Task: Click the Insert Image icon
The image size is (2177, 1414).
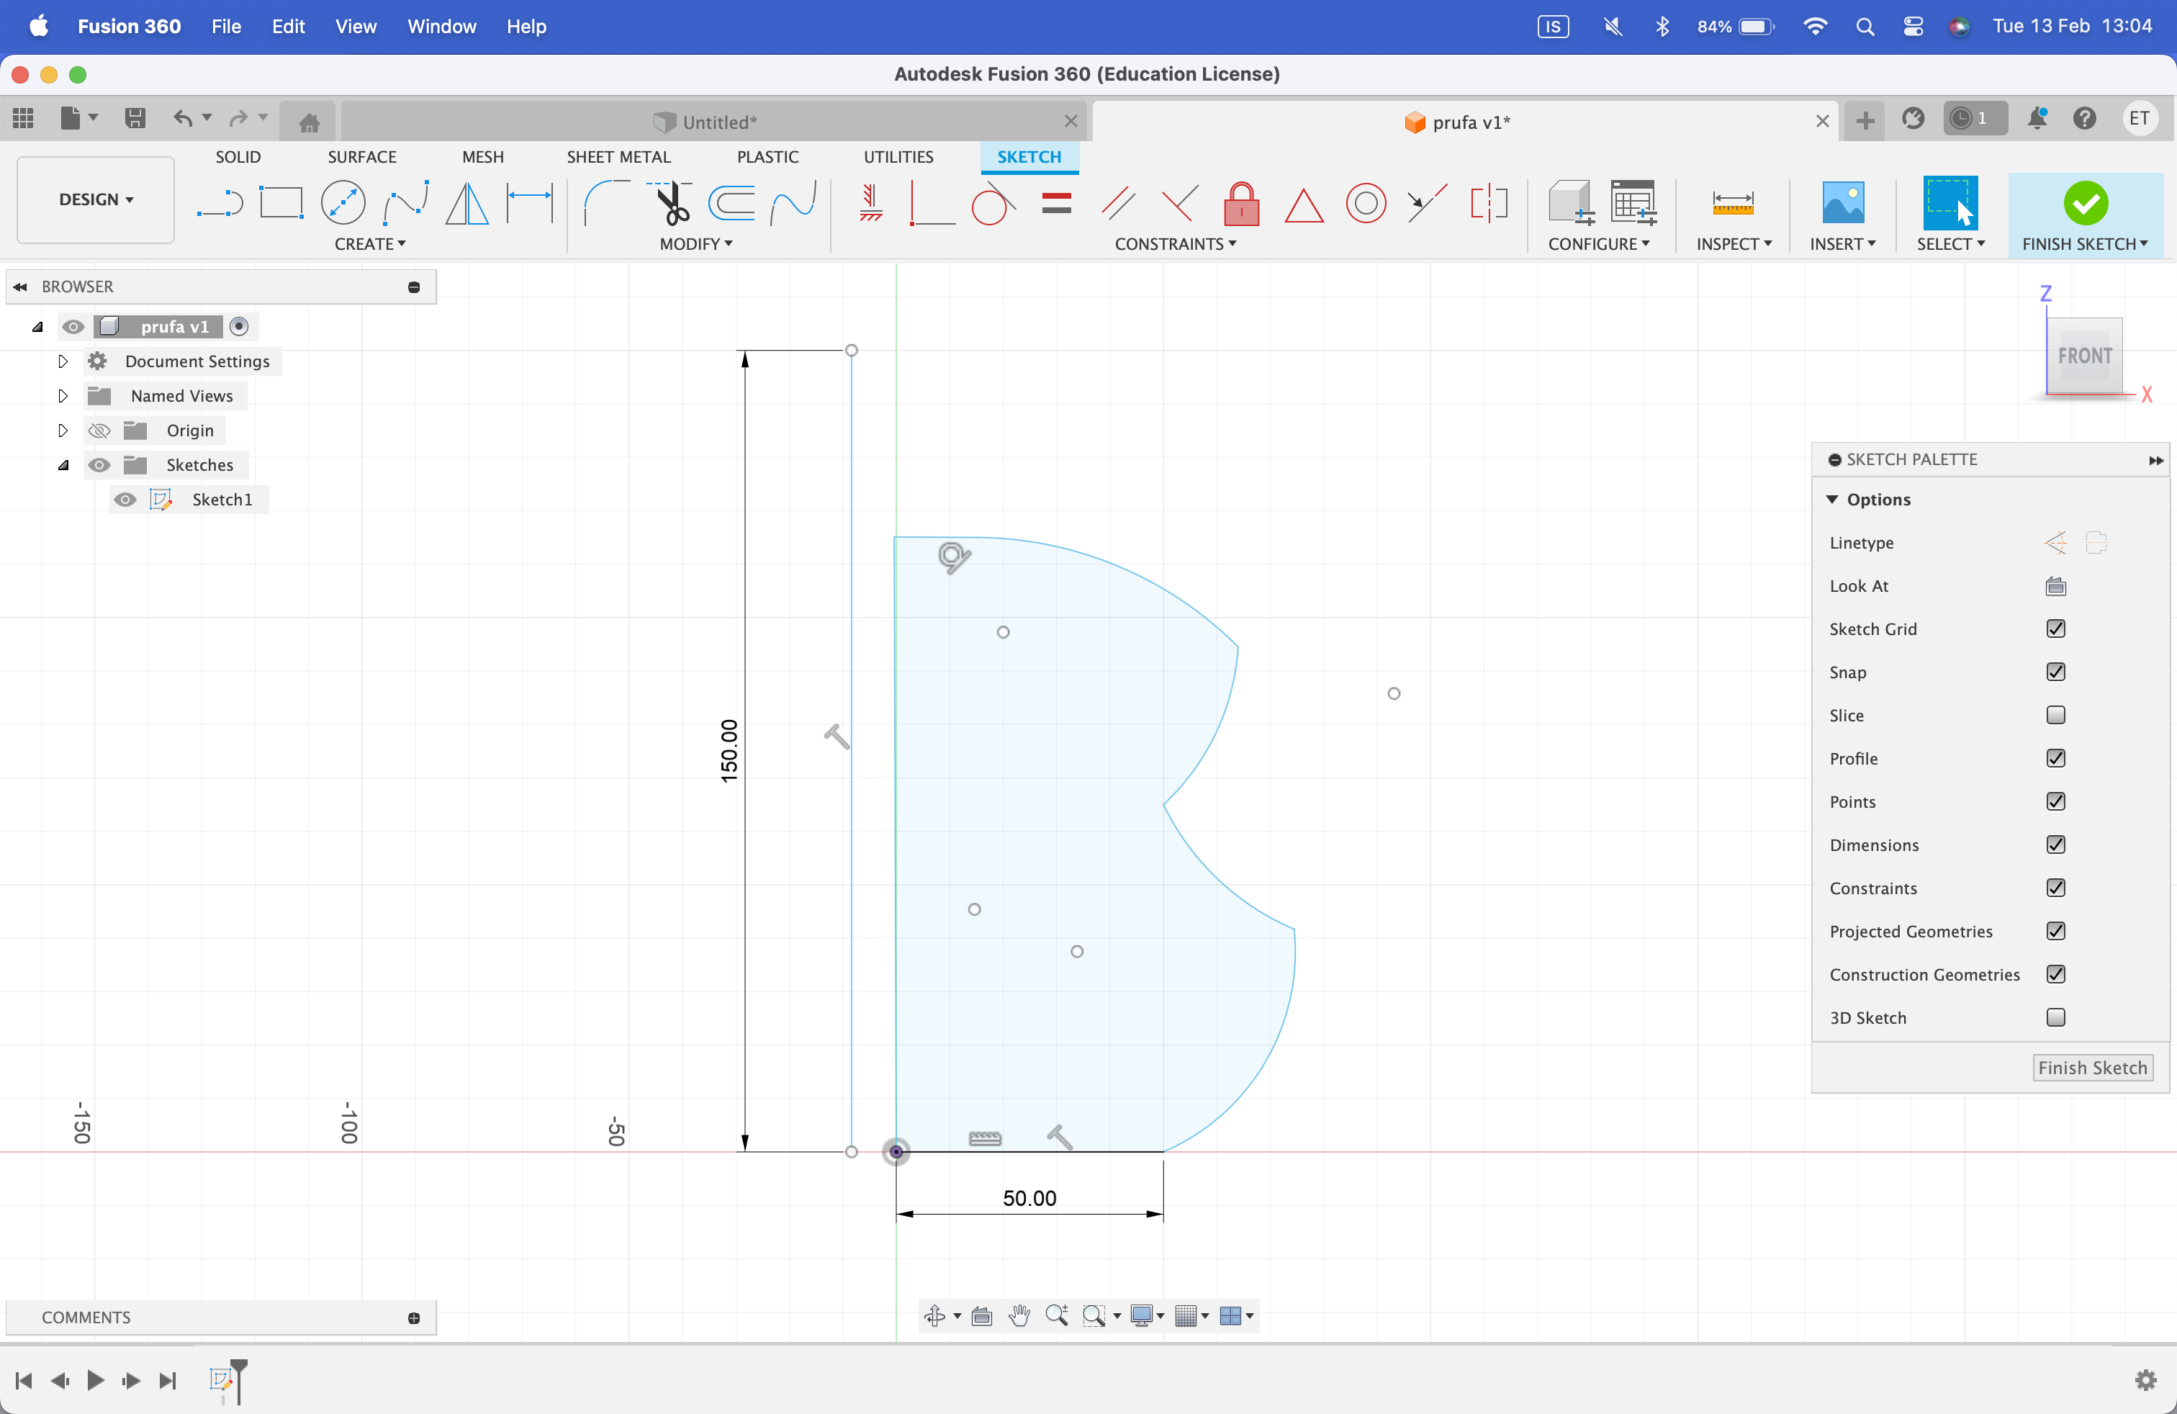Action: tap(1842, 203)
